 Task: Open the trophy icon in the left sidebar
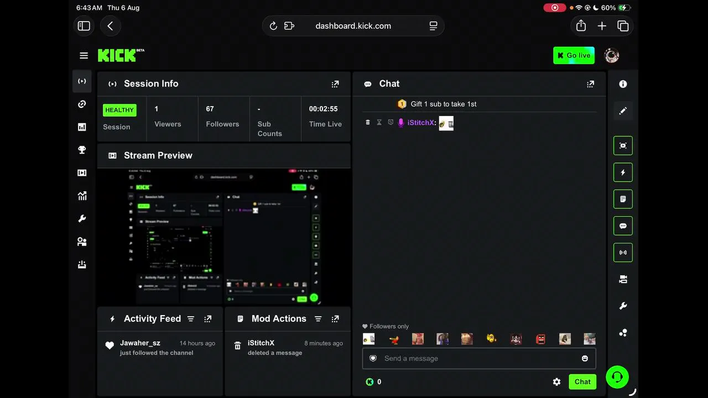82,150
